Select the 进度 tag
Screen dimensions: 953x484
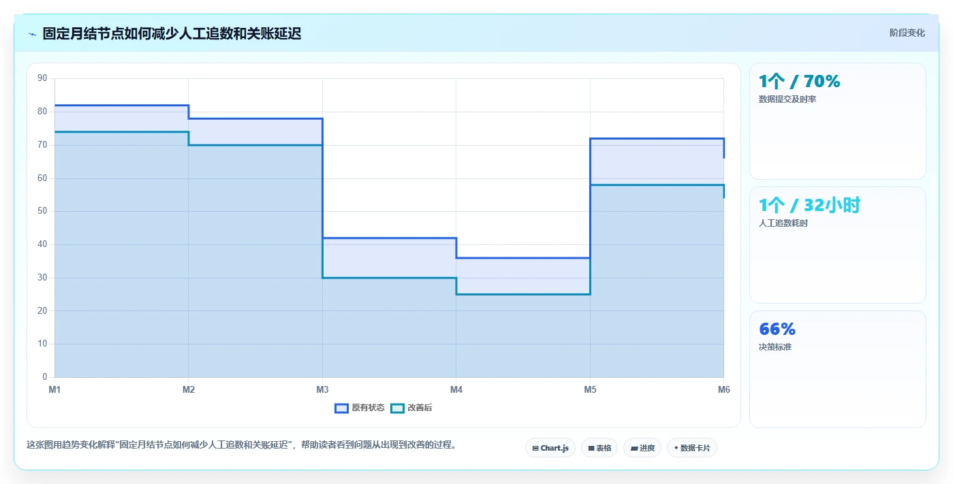pos(642,448)
